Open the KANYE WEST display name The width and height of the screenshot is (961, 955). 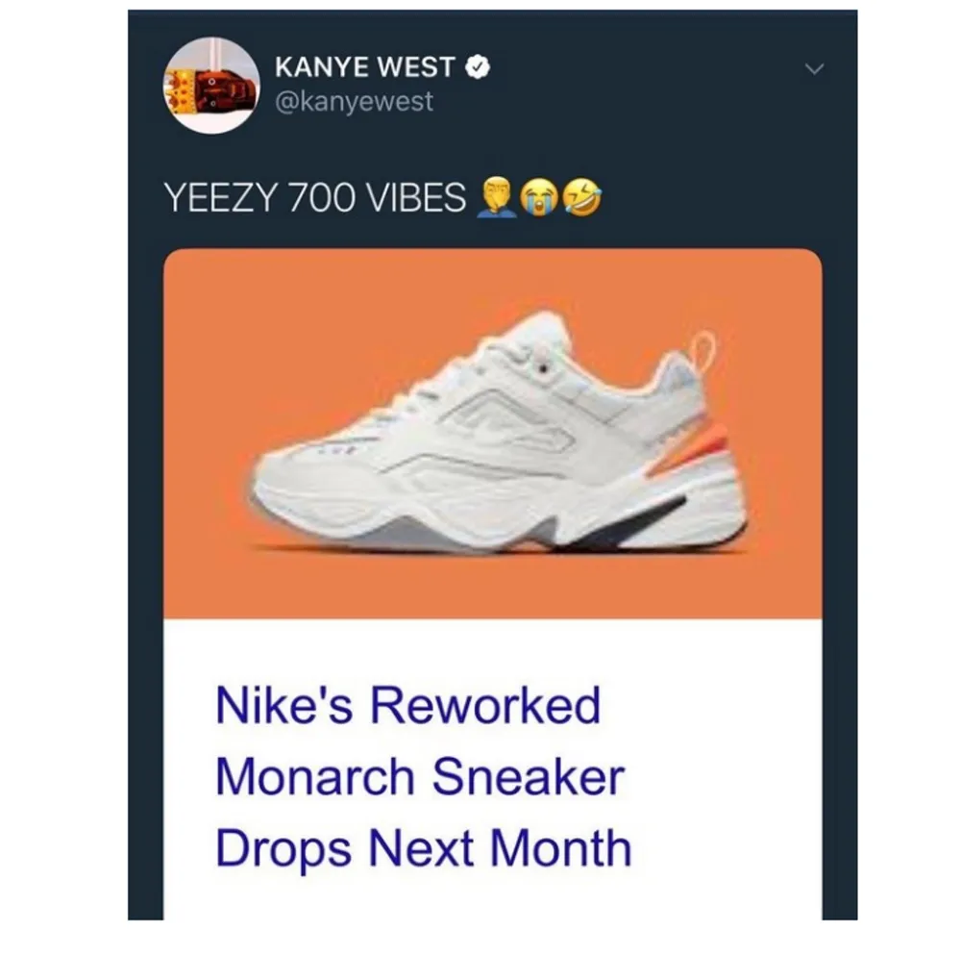click(364, 67)
